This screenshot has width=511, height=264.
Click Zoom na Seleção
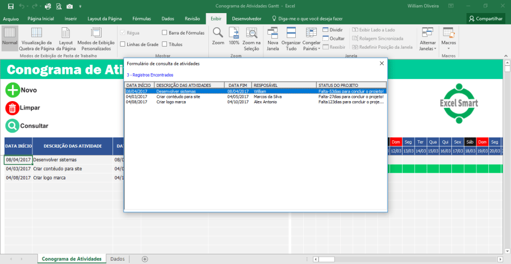coord(252,39)
